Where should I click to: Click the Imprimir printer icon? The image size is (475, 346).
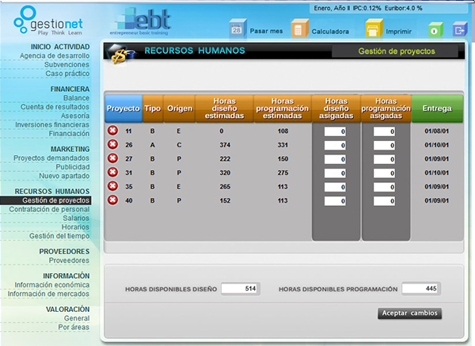pos(374,29)
